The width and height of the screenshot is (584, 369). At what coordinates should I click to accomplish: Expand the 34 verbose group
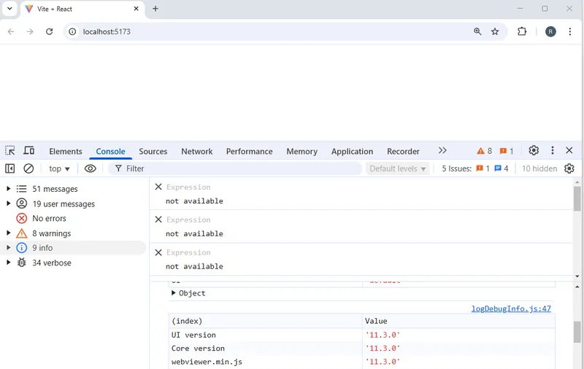click(x=9, y=263)
